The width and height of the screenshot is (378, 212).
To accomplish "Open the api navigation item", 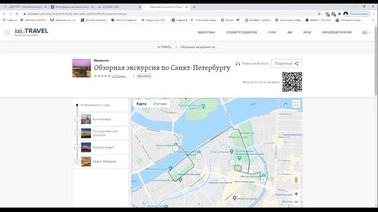I will coord(290,32).
